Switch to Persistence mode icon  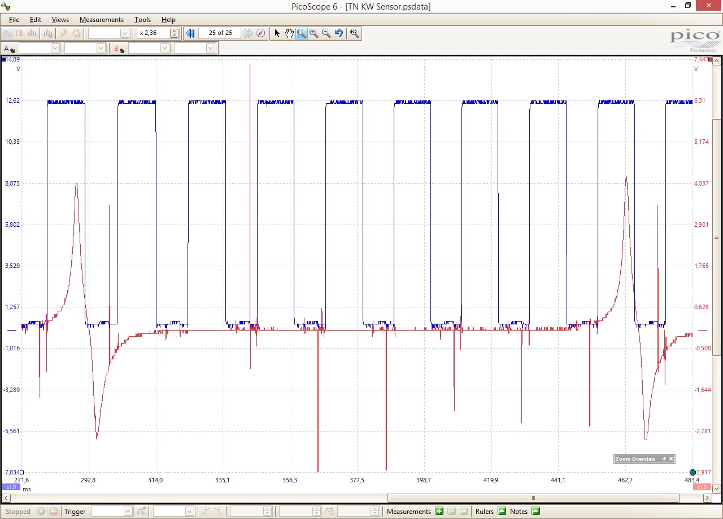coord(20,33)
